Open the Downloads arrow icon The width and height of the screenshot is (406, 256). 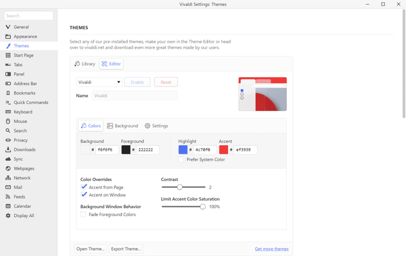(8, 150)
